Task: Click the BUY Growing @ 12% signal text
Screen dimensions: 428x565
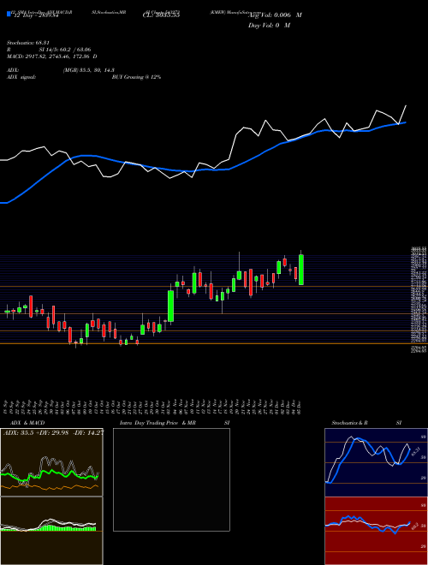Action: [136, 77]
